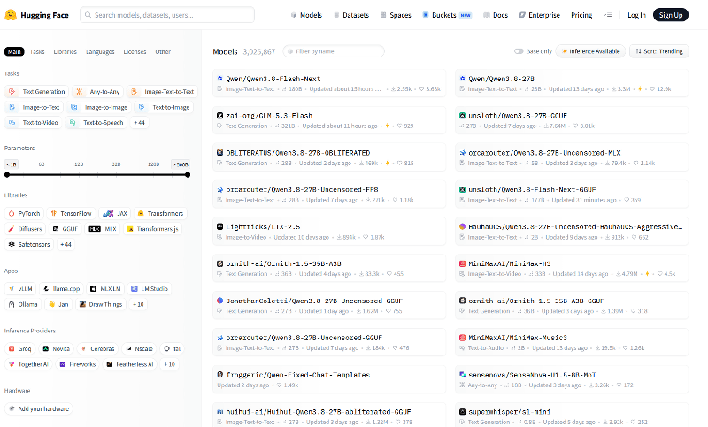Expand the +44 more tasks list
The image size is (708, 427).
click(139, 123)
